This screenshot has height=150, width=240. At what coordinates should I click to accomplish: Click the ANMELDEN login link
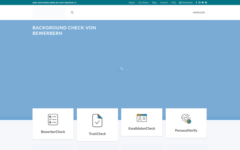[199, 12]
